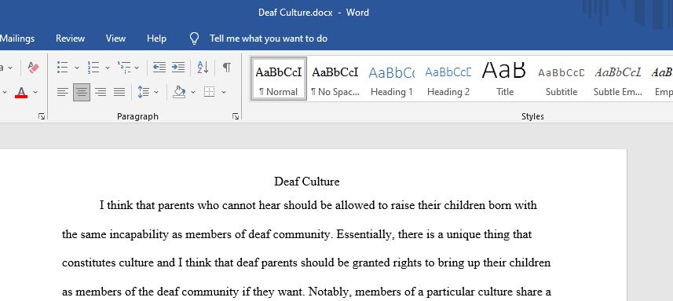Open the Paragraph settings dialog launcher

[236, 116]
